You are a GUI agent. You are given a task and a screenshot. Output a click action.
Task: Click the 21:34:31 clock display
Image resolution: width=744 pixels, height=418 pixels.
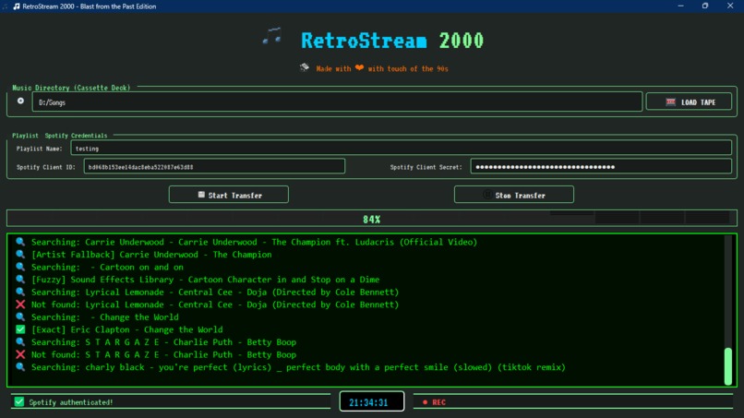(371, 402)
